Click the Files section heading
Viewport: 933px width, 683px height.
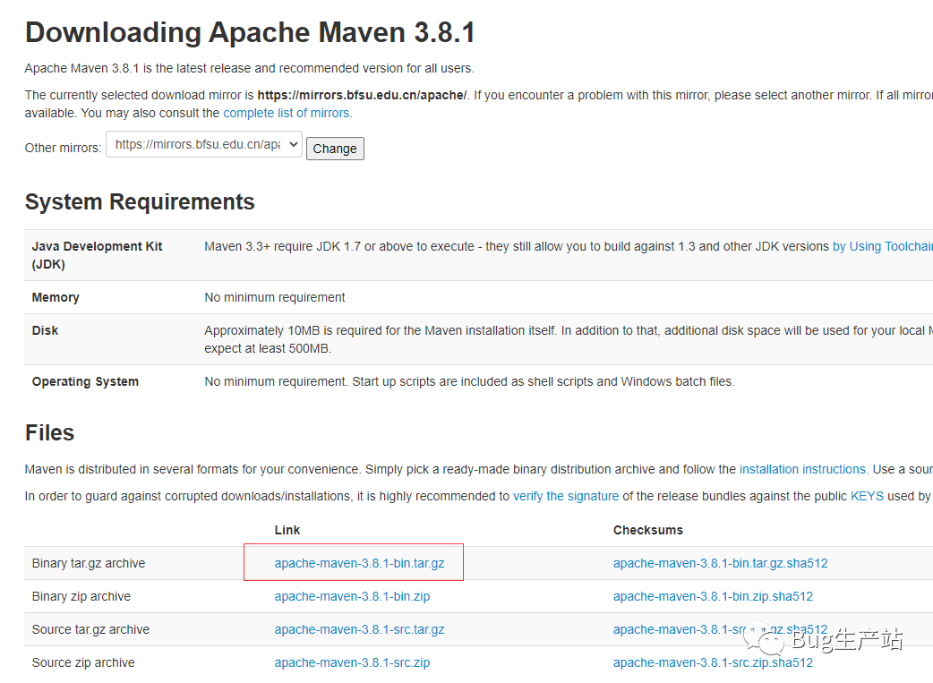pos(50,432)
